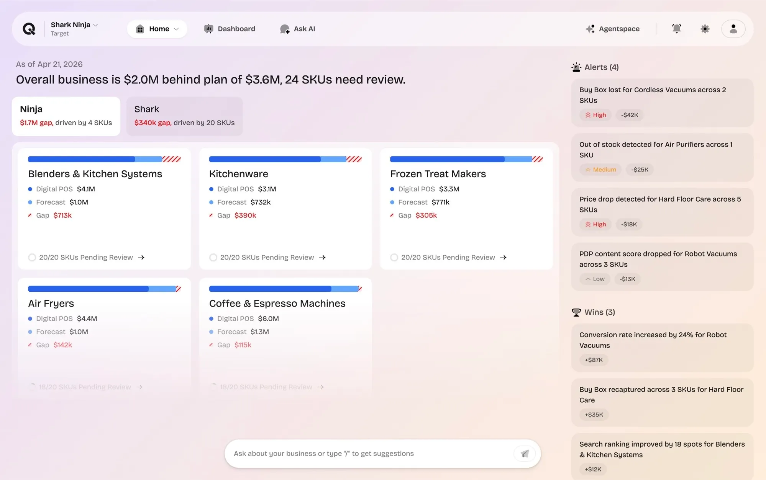This screenshot has height=480, width=766.
Task: Click the Coffee & Espresso Machines card title
Action: [277, 304]
